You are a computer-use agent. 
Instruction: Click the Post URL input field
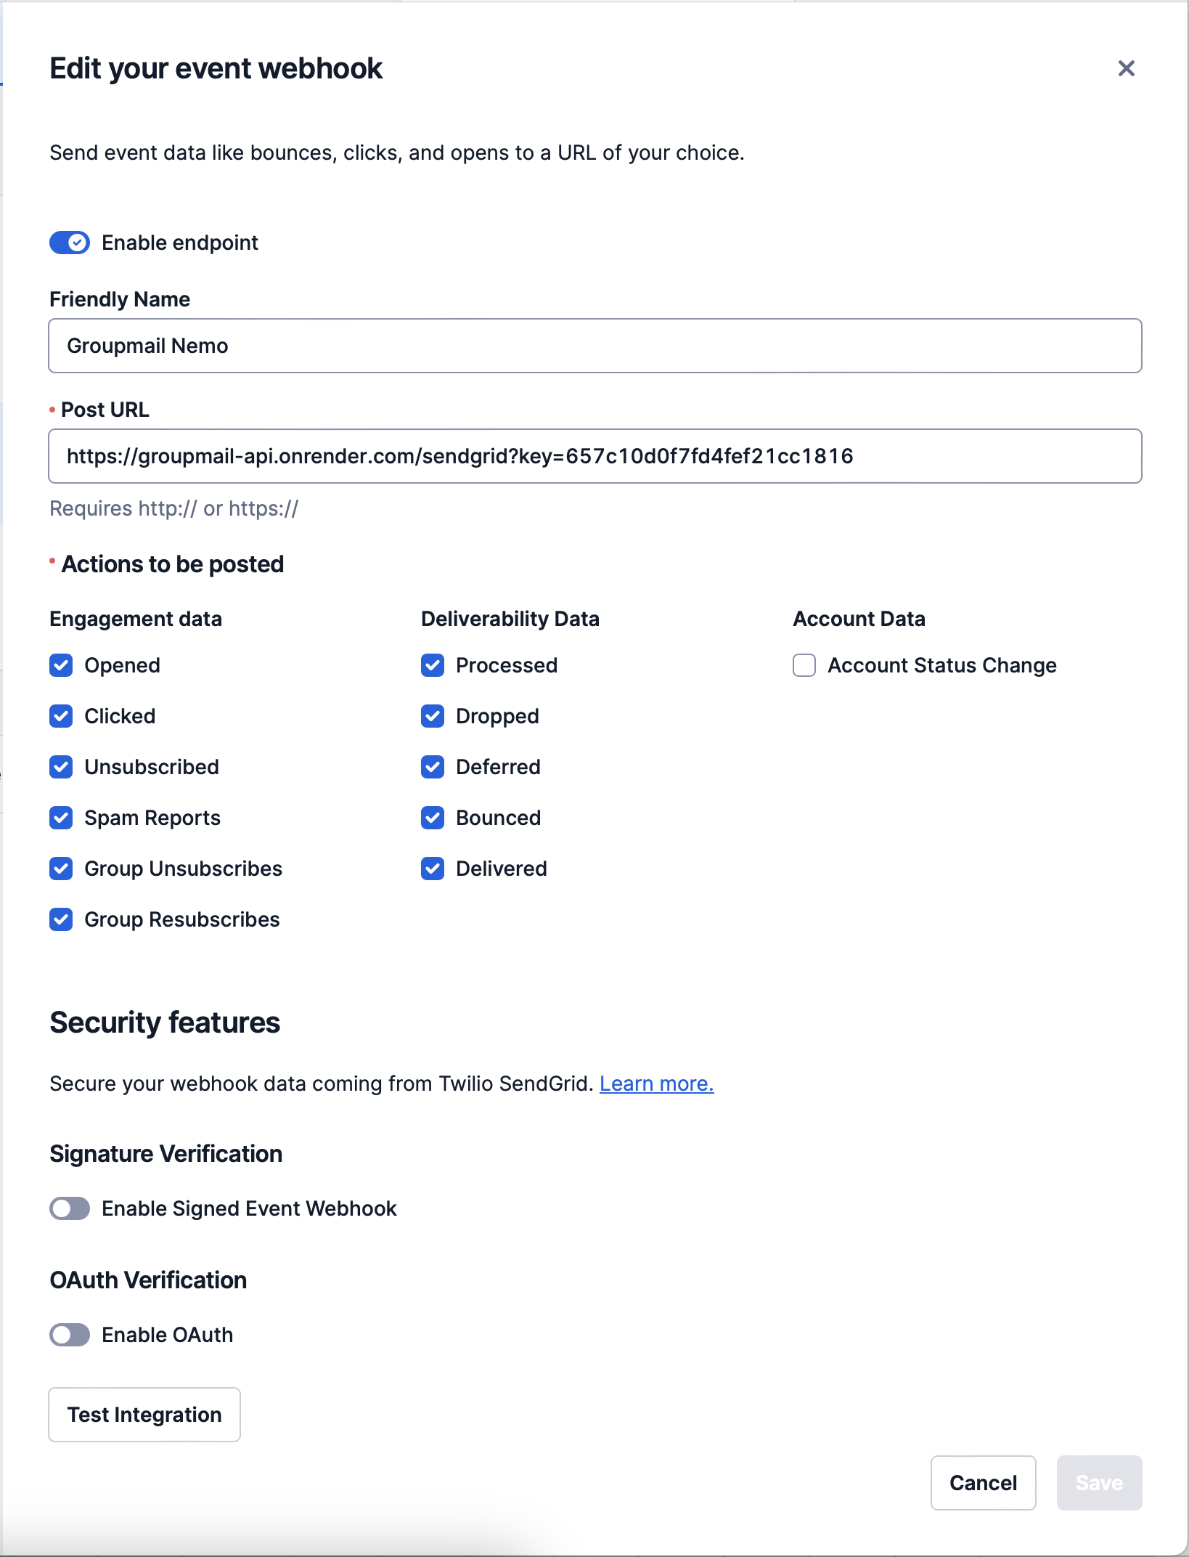tap(594, 456)
